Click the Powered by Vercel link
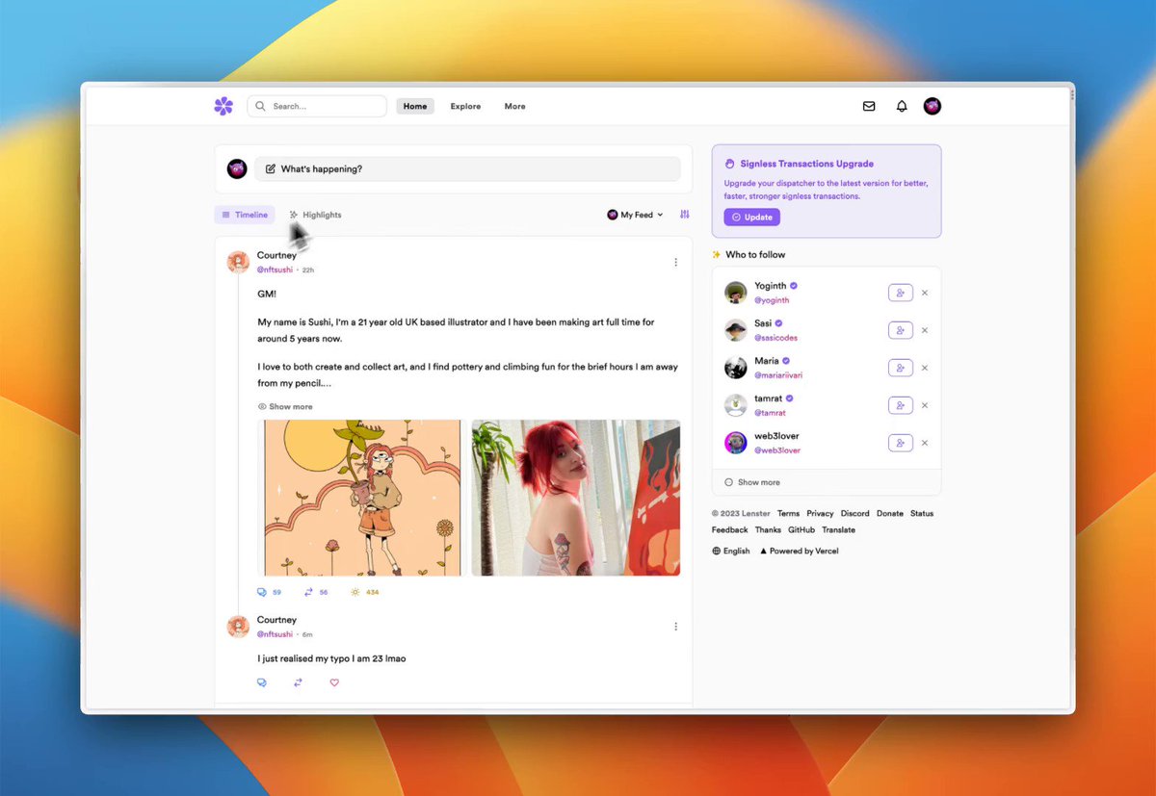1156x796 pixels. 799,552
